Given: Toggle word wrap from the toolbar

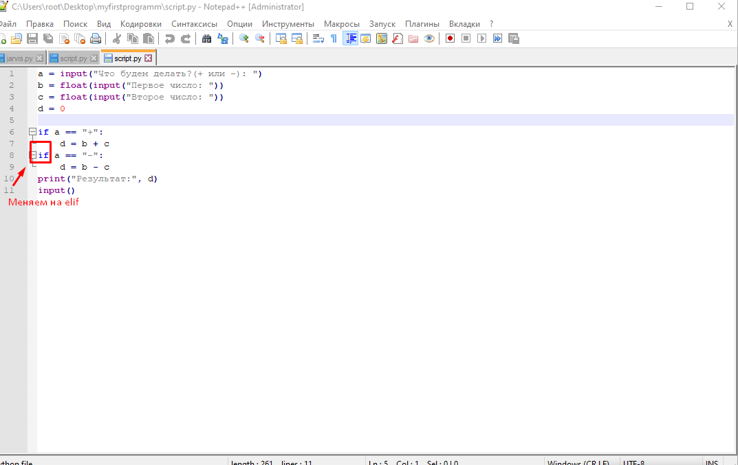Looking at the screenshot, I should [x=318, y=38].
